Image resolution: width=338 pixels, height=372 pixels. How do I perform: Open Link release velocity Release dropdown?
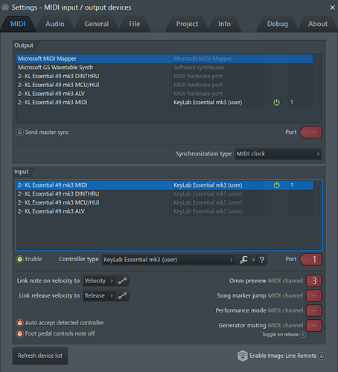click(99, 295)
